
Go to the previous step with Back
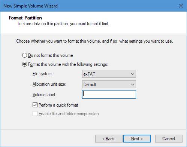click(x=109, y=139)
